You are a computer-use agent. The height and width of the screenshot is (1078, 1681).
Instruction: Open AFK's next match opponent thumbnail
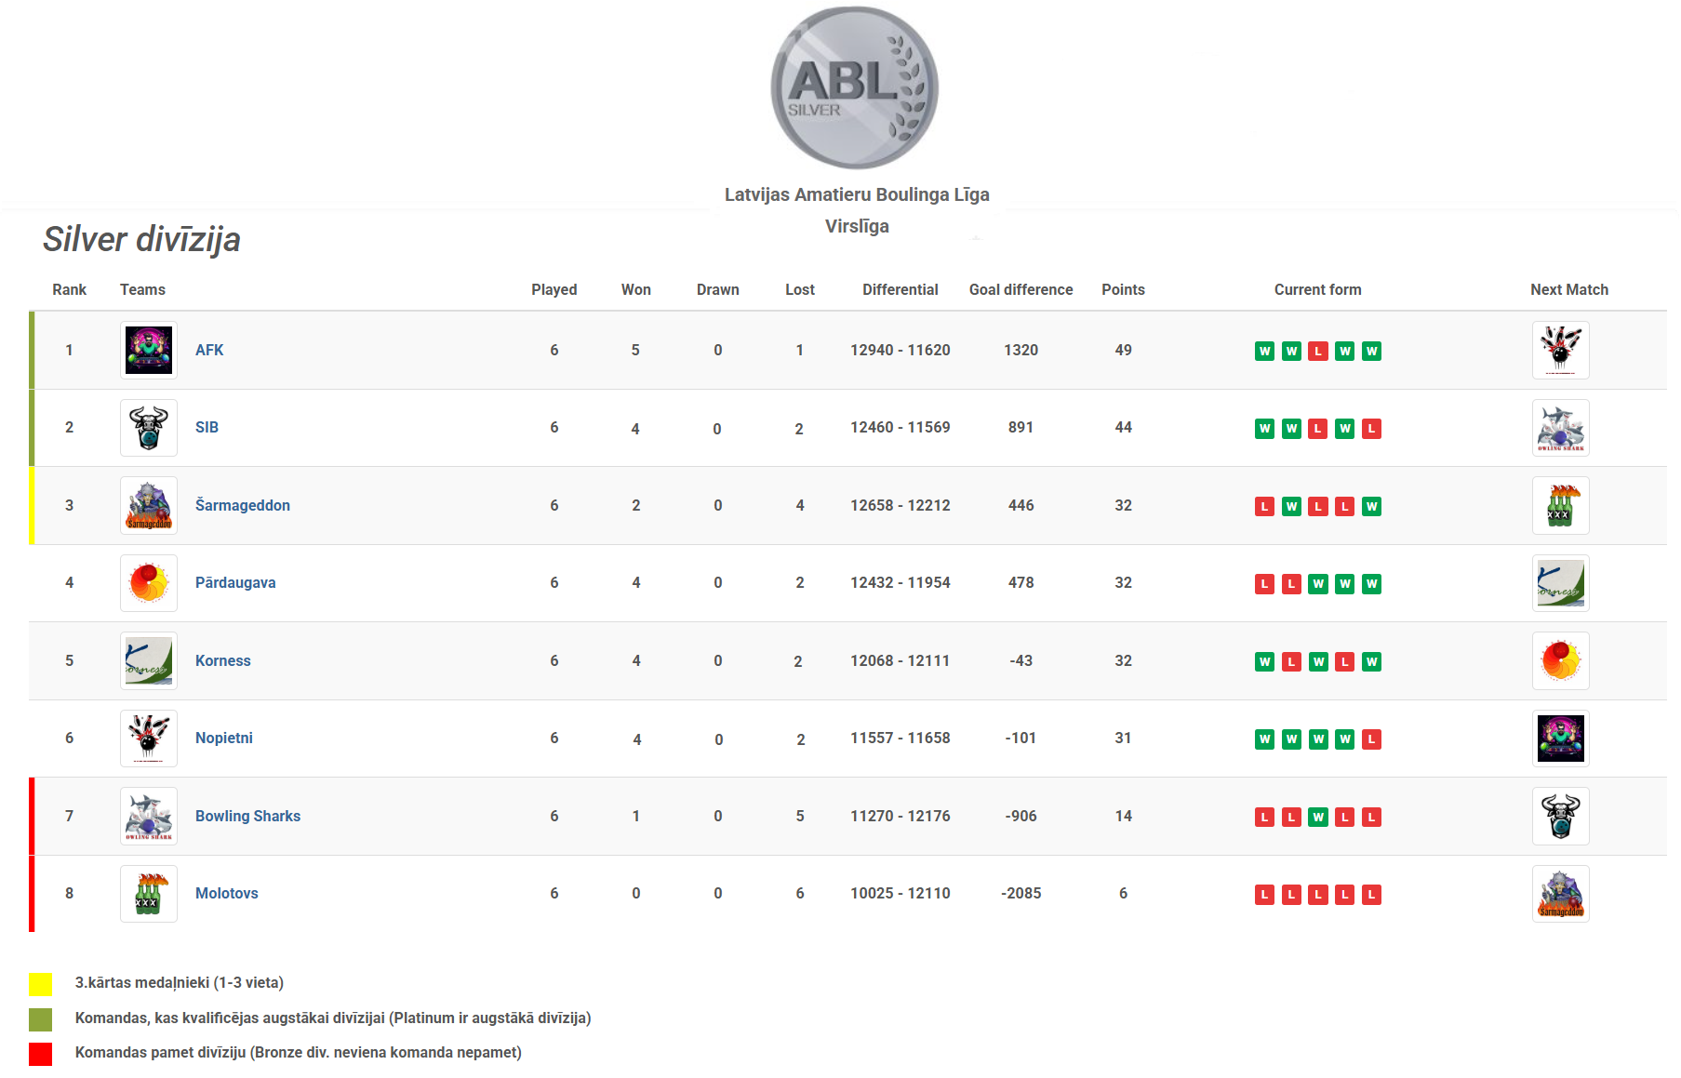pos(1560,350)
